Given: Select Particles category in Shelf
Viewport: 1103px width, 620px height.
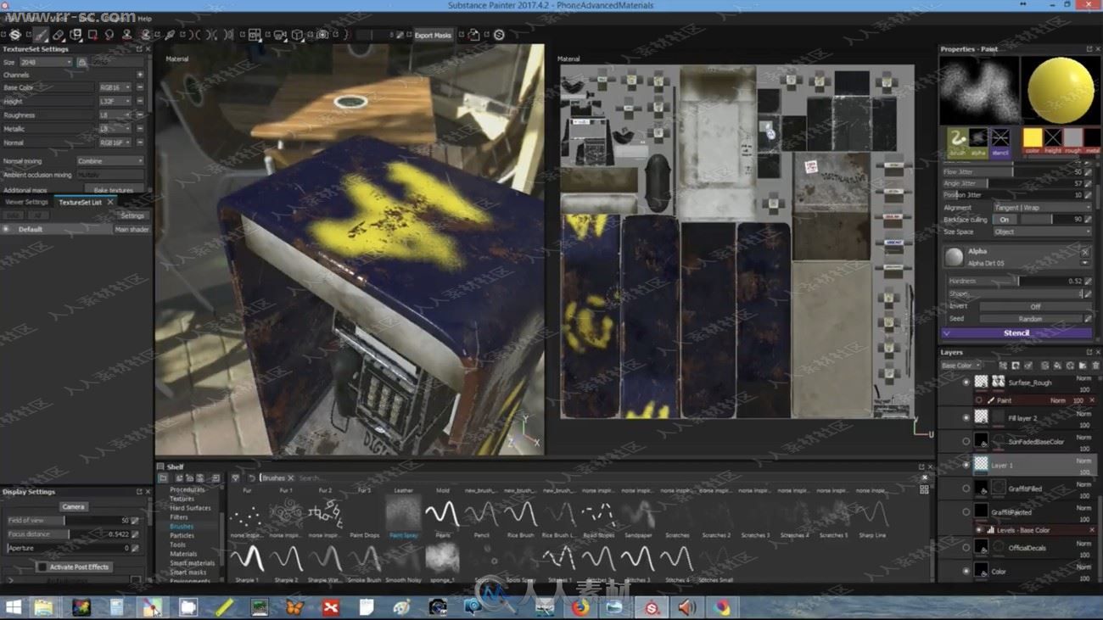Looking at the screenshot, I should pos(182,535).
